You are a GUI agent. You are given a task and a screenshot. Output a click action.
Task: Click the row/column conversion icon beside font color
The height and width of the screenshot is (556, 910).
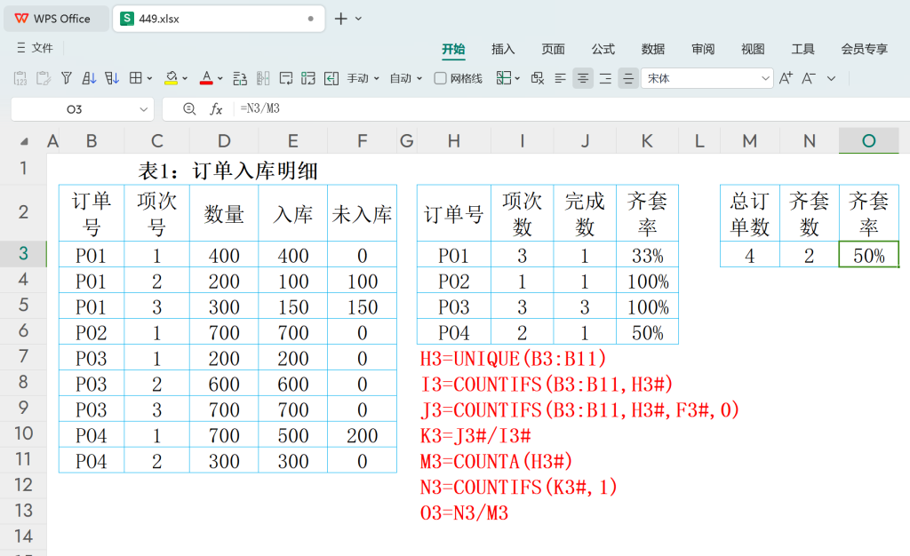click(x=240, y=78)
